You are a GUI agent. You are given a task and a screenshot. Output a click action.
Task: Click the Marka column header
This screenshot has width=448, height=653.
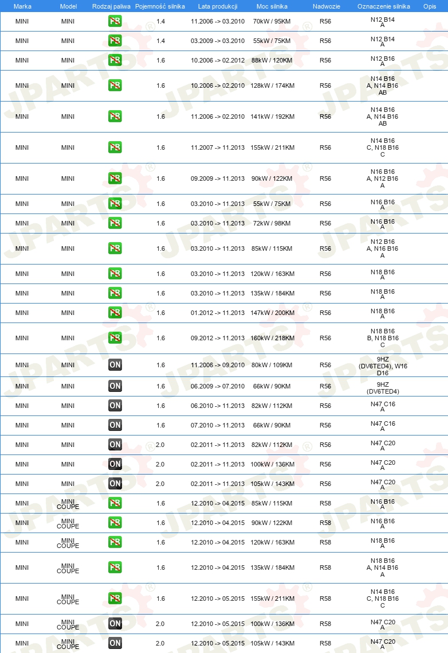[22, 6]
